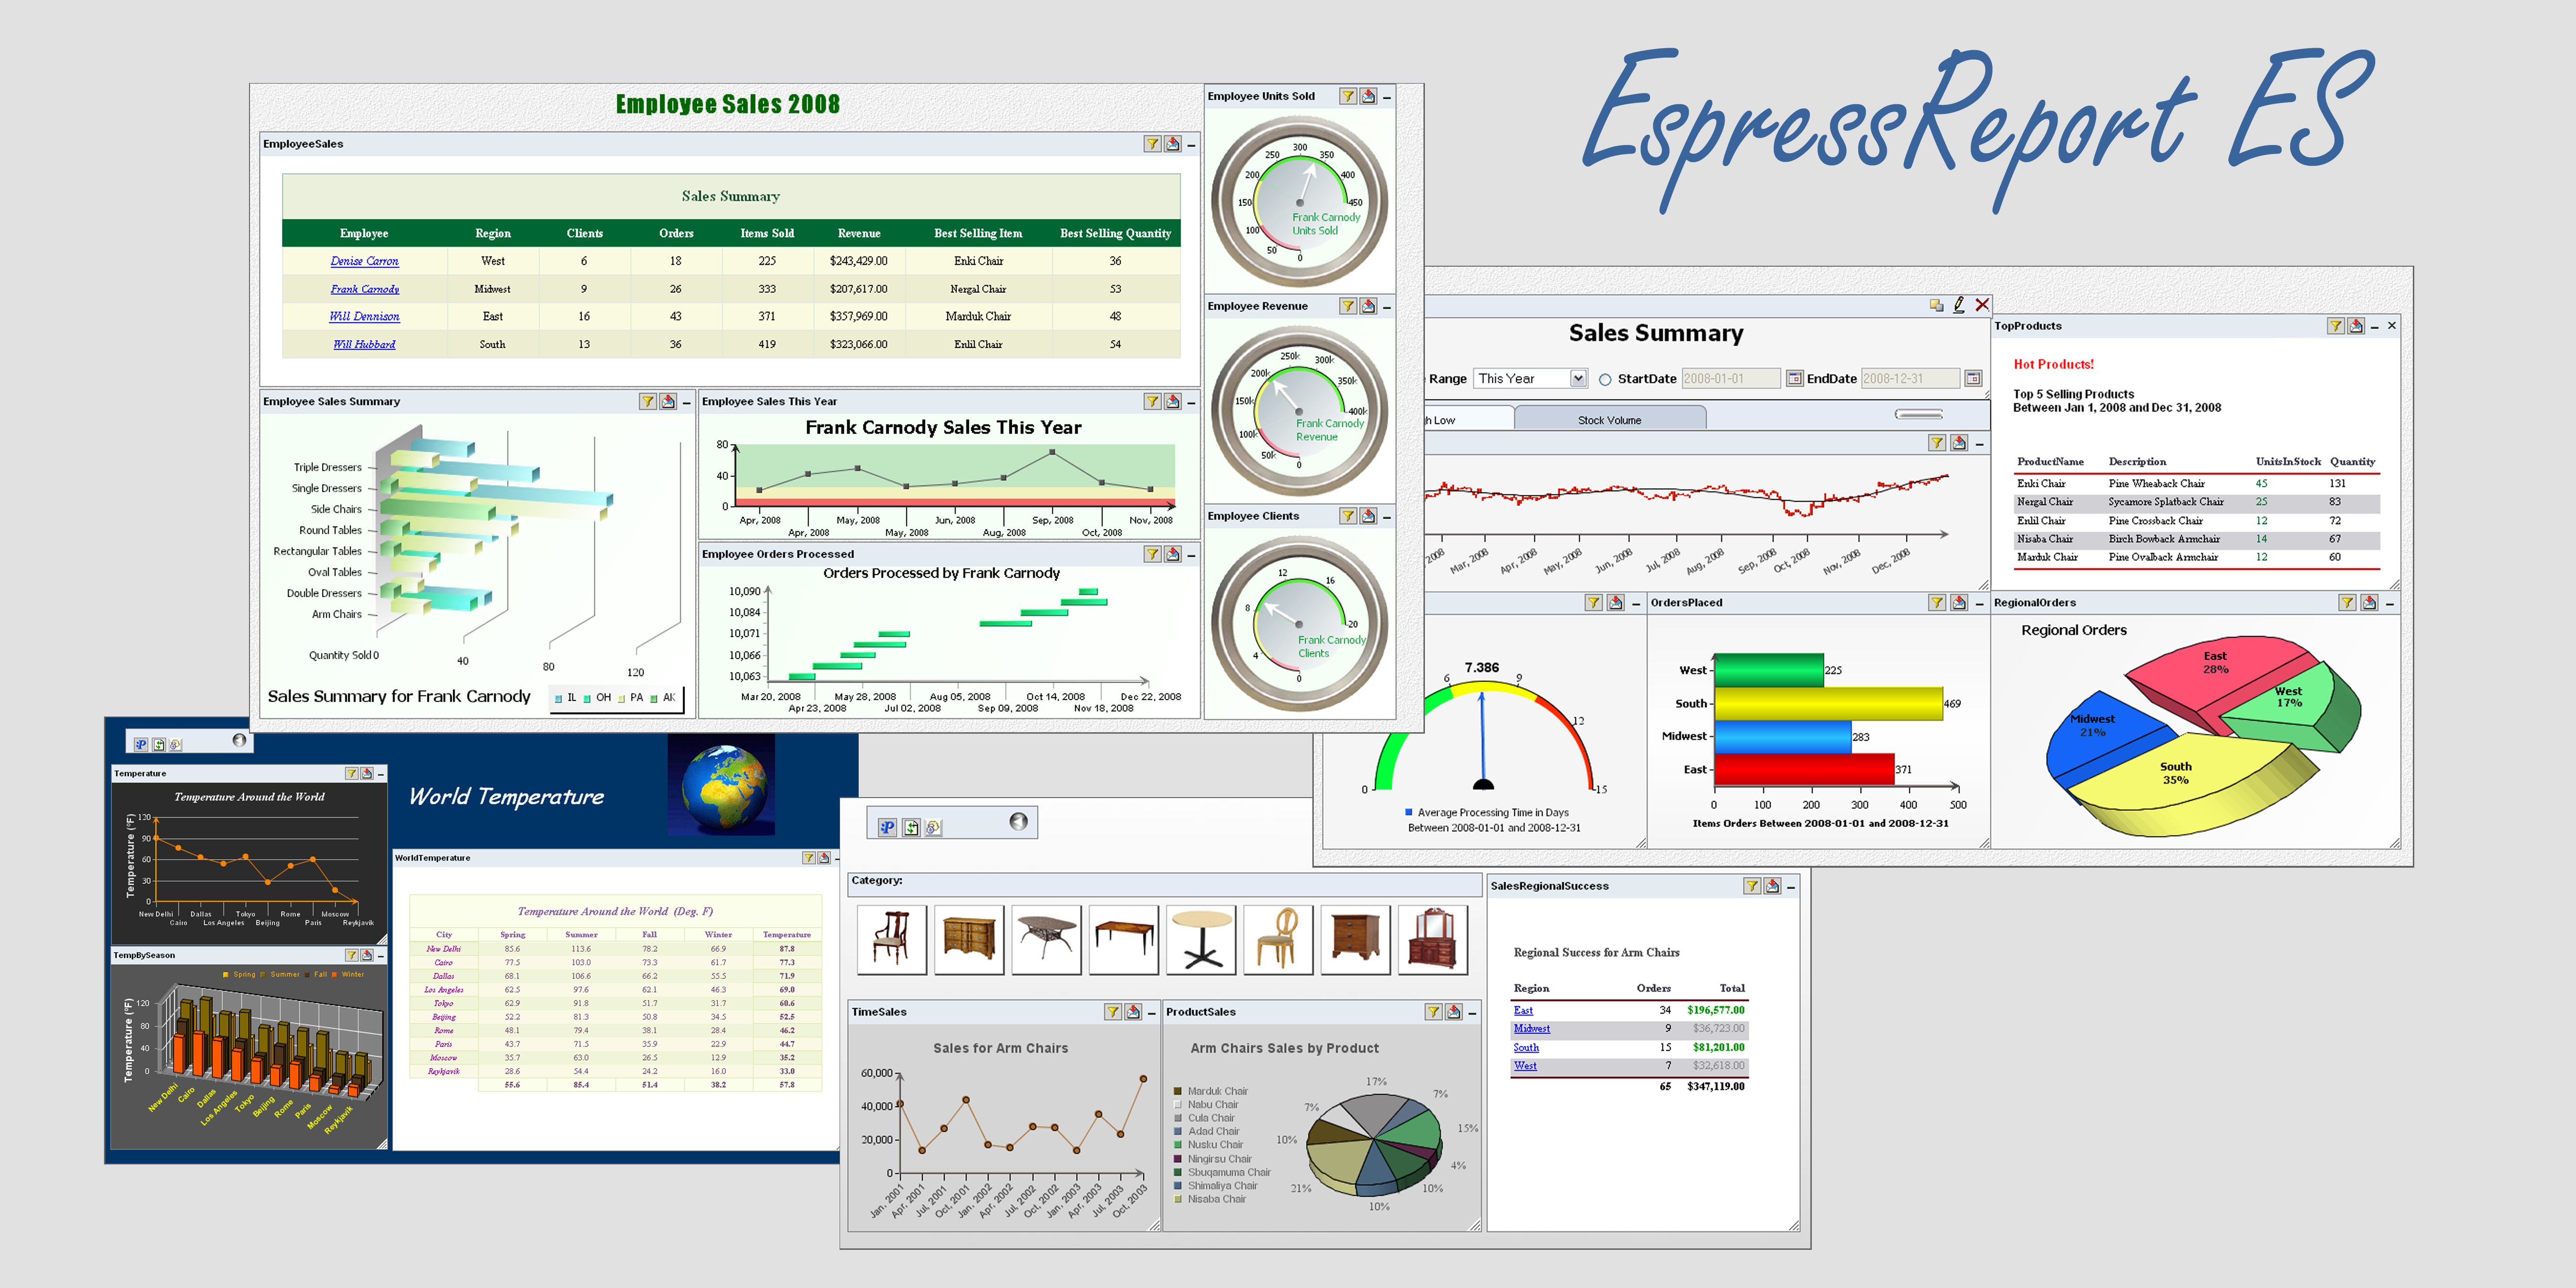Screen dimensions: 2576x1288
Task: Click the pencil edit icon above Sales Summary
Action: coord(1959,305)
